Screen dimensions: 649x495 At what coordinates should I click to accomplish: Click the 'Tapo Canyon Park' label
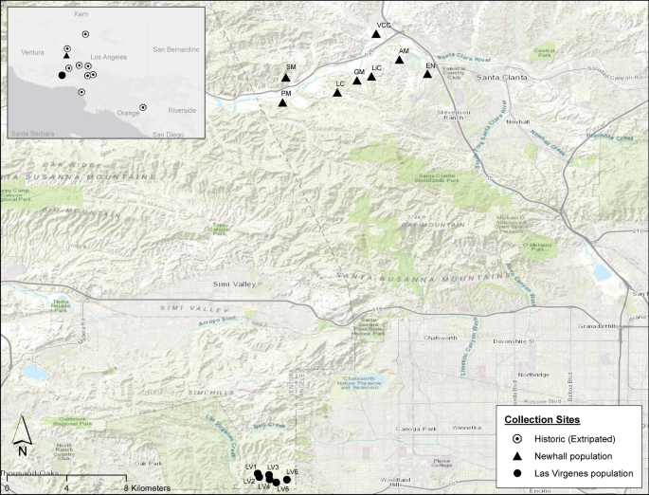coord(219,229)
